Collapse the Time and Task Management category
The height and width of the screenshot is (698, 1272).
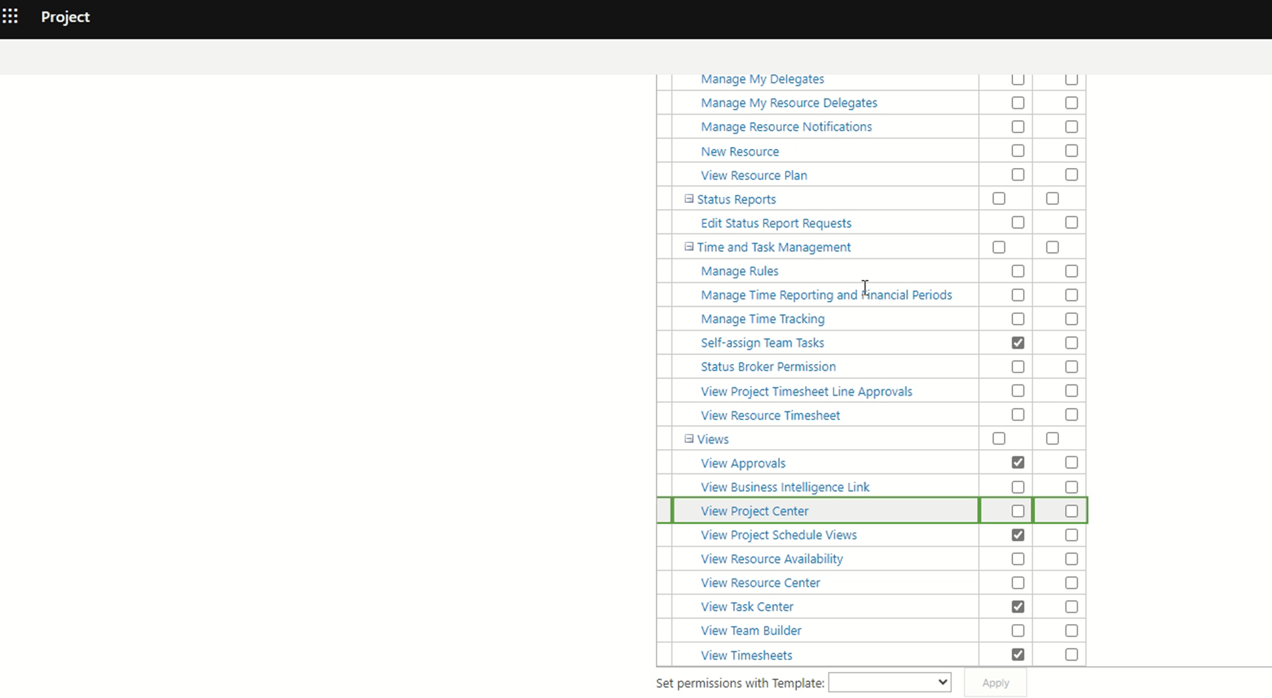(689, 246)
